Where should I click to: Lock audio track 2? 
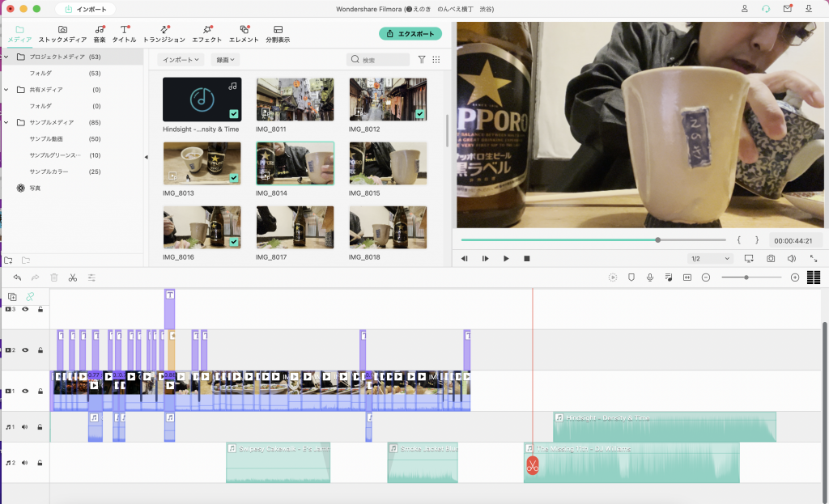pyautogui.click(x=40, y=463)
